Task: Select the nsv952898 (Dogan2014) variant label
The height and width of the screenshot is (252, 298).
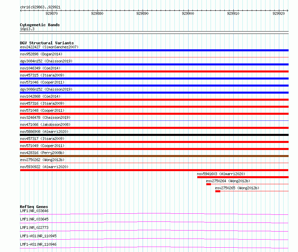Action: pyautogui.click(x=41, y=54)
